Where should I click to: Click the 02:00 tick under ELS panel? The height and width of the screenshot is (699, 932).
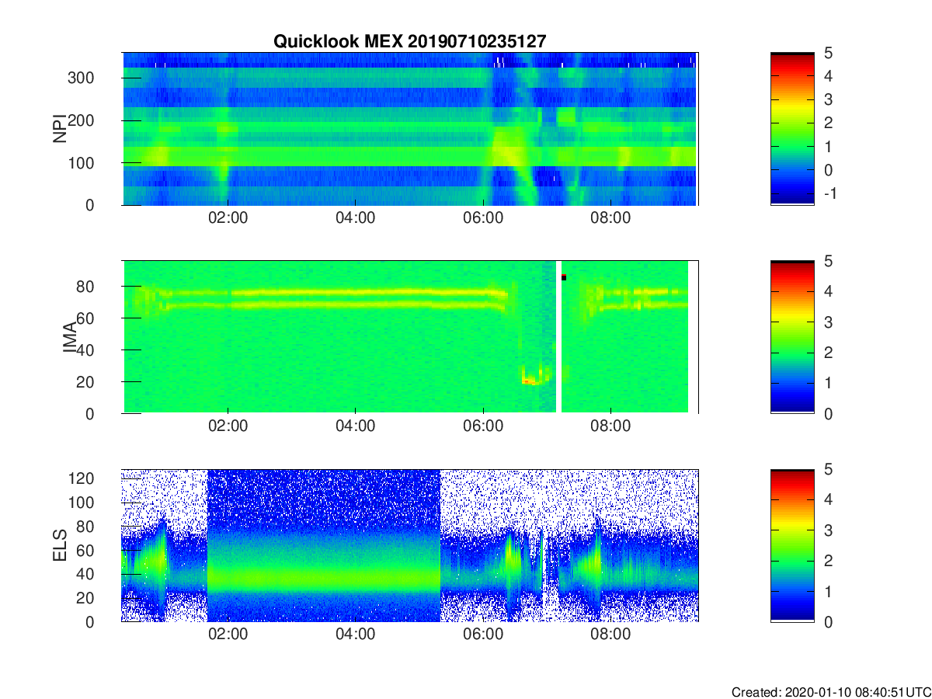coord(228,635)
